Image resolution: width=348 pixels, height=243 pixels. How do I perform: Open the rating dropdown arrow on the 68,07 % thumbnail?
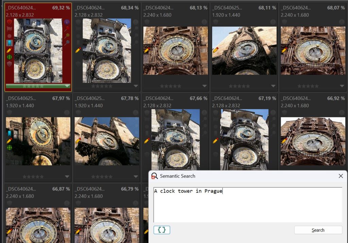pos(342,86)
